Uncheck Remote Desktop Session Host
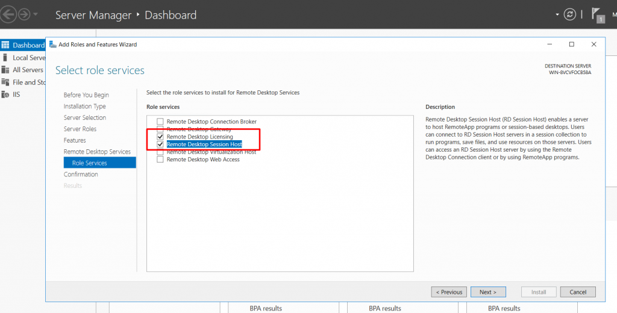617x313 pixels. tap(160, 144)
